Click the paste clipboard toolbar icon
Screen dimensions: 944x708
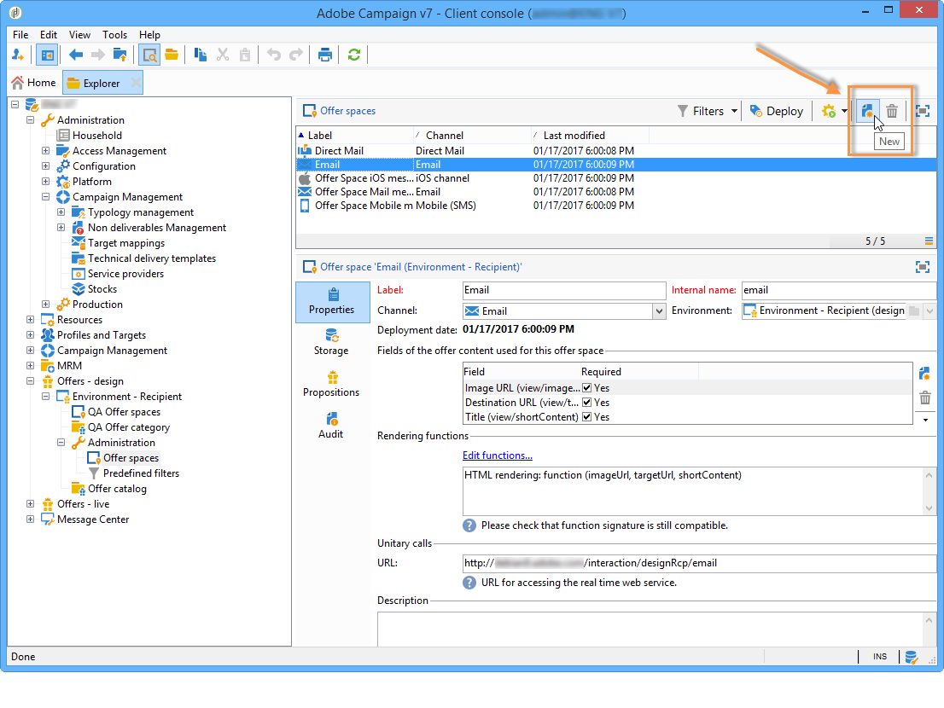pyautogui.click(x=245, y=55)
